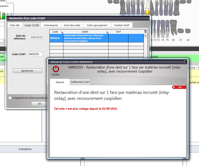199x166 pixels.
Task: Close the Détail de l'acte CCAM window
Action: 186,62
